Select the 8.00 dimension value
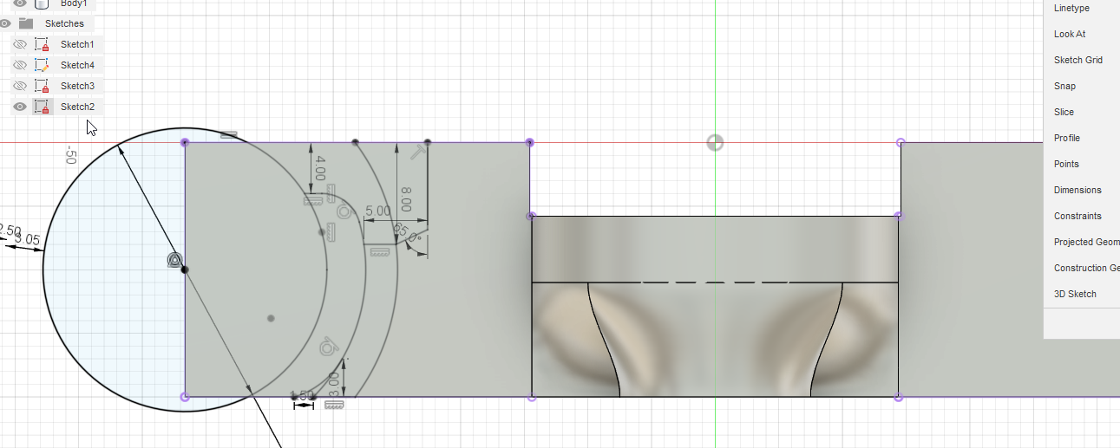The height and width of the screenshot is (448, 1120). [x=405, y=199]
